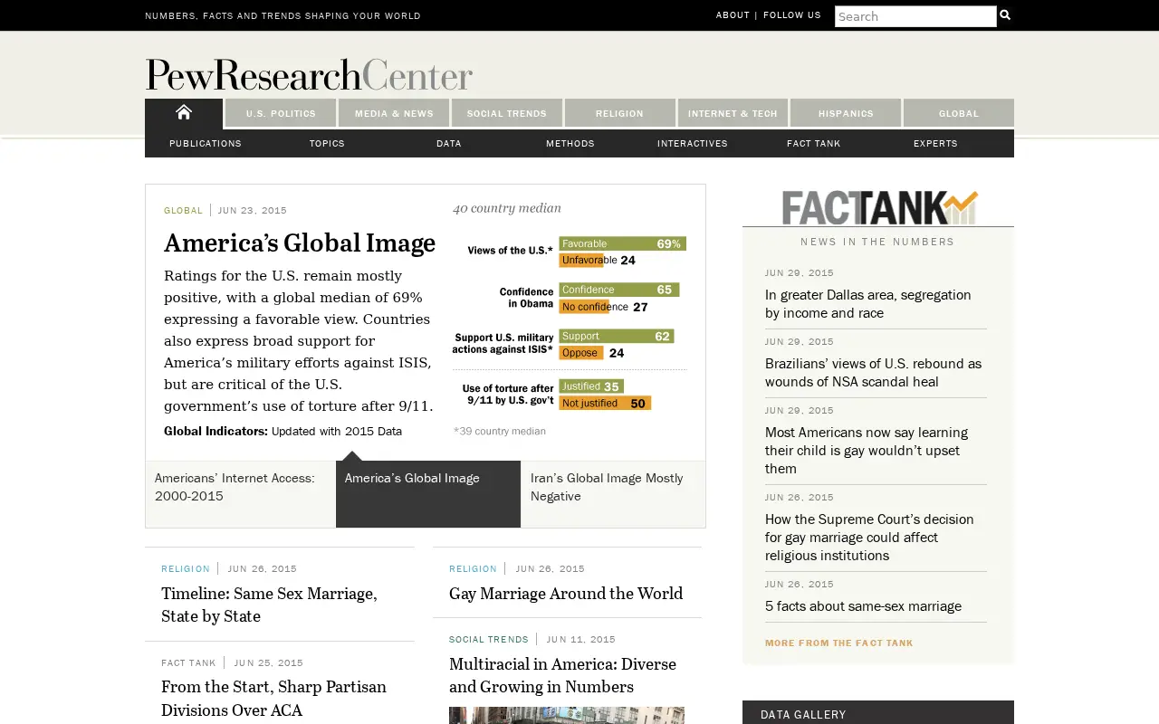This screenshot has width=1159, height=724.
Task: Open Interactives menu item
Action: tap(693, 143)
